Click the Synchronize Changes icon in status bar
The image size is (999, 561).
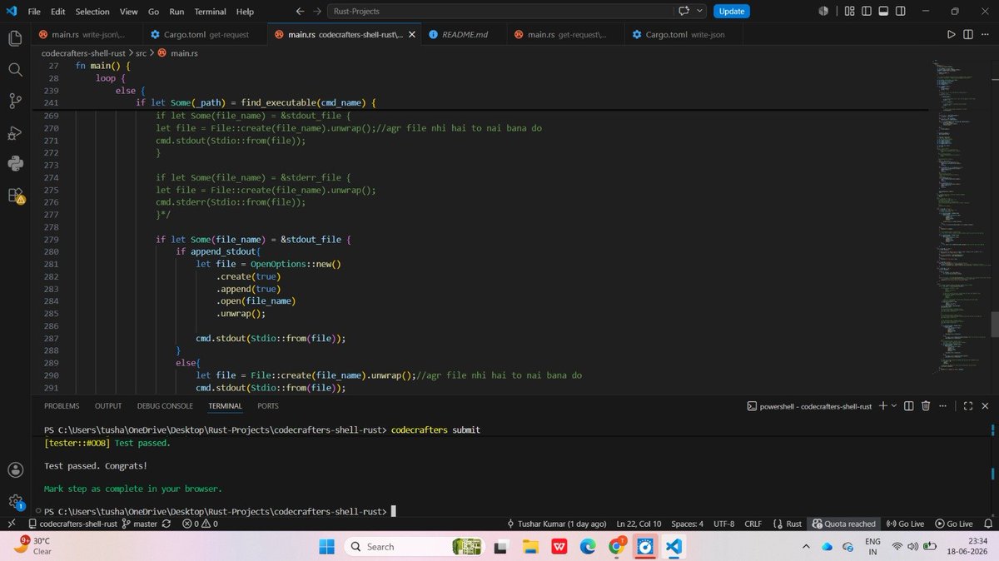166,524
